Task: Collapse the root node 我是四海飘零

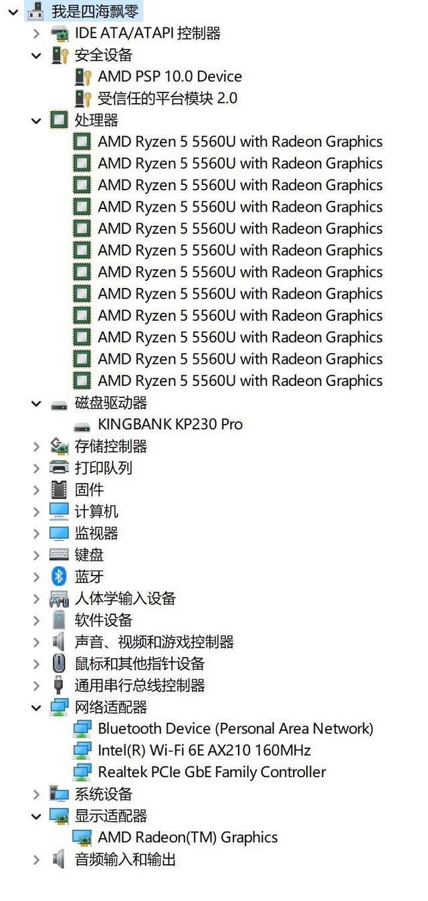Action: 13,11
